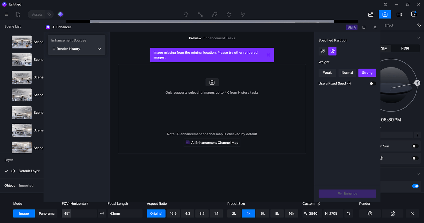The width and height of the screenshot is (424, 223).
Task: Set weight to Normal
Action: tap(347, 72)
